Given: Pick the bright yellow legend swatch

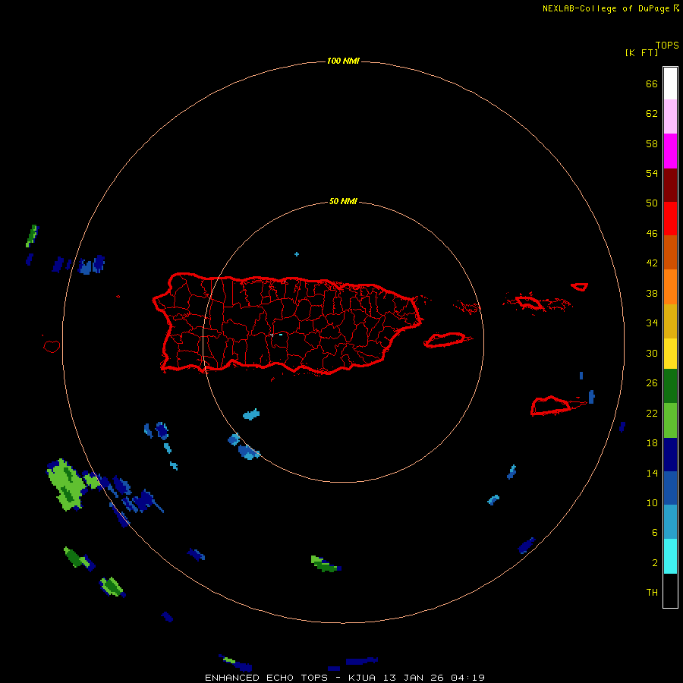Looking at the screenshot, I should 670,354.
